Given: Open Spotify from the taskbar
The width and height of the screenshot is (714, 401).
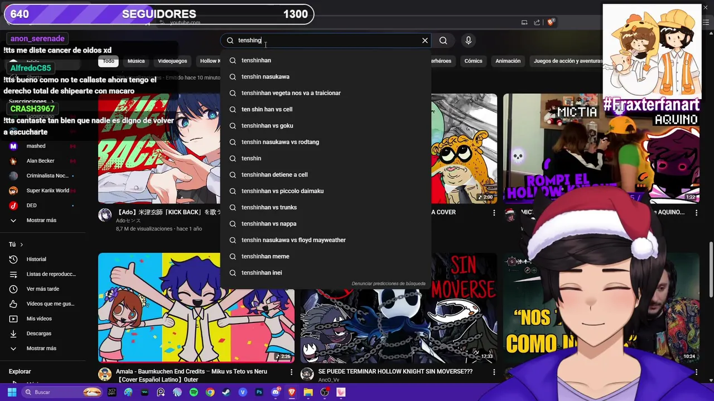Looking at the screenshot, I should 194,392.
